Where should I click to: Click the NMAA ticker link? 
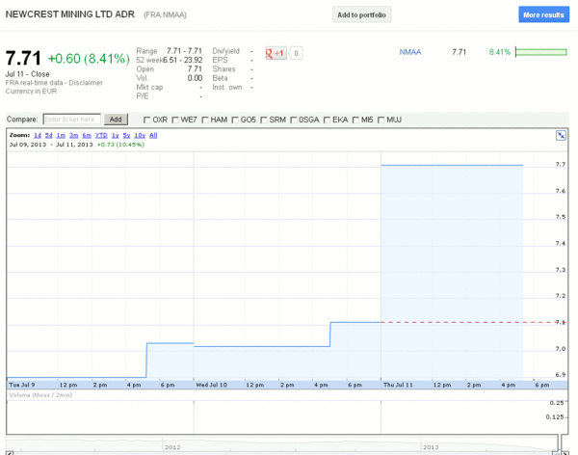pos(410,52)
